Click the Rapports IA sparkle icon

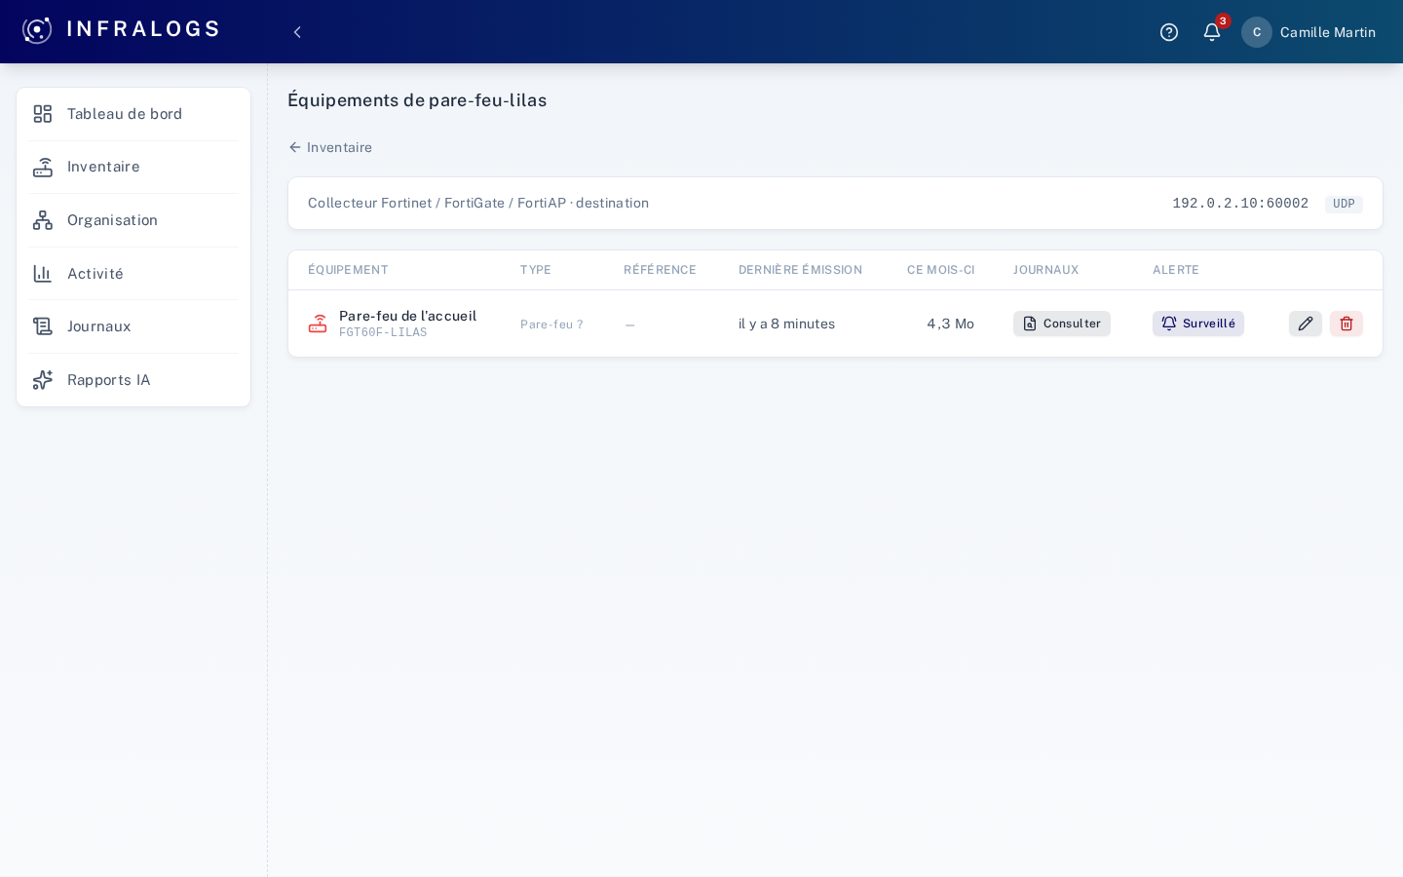coord(43,380)
